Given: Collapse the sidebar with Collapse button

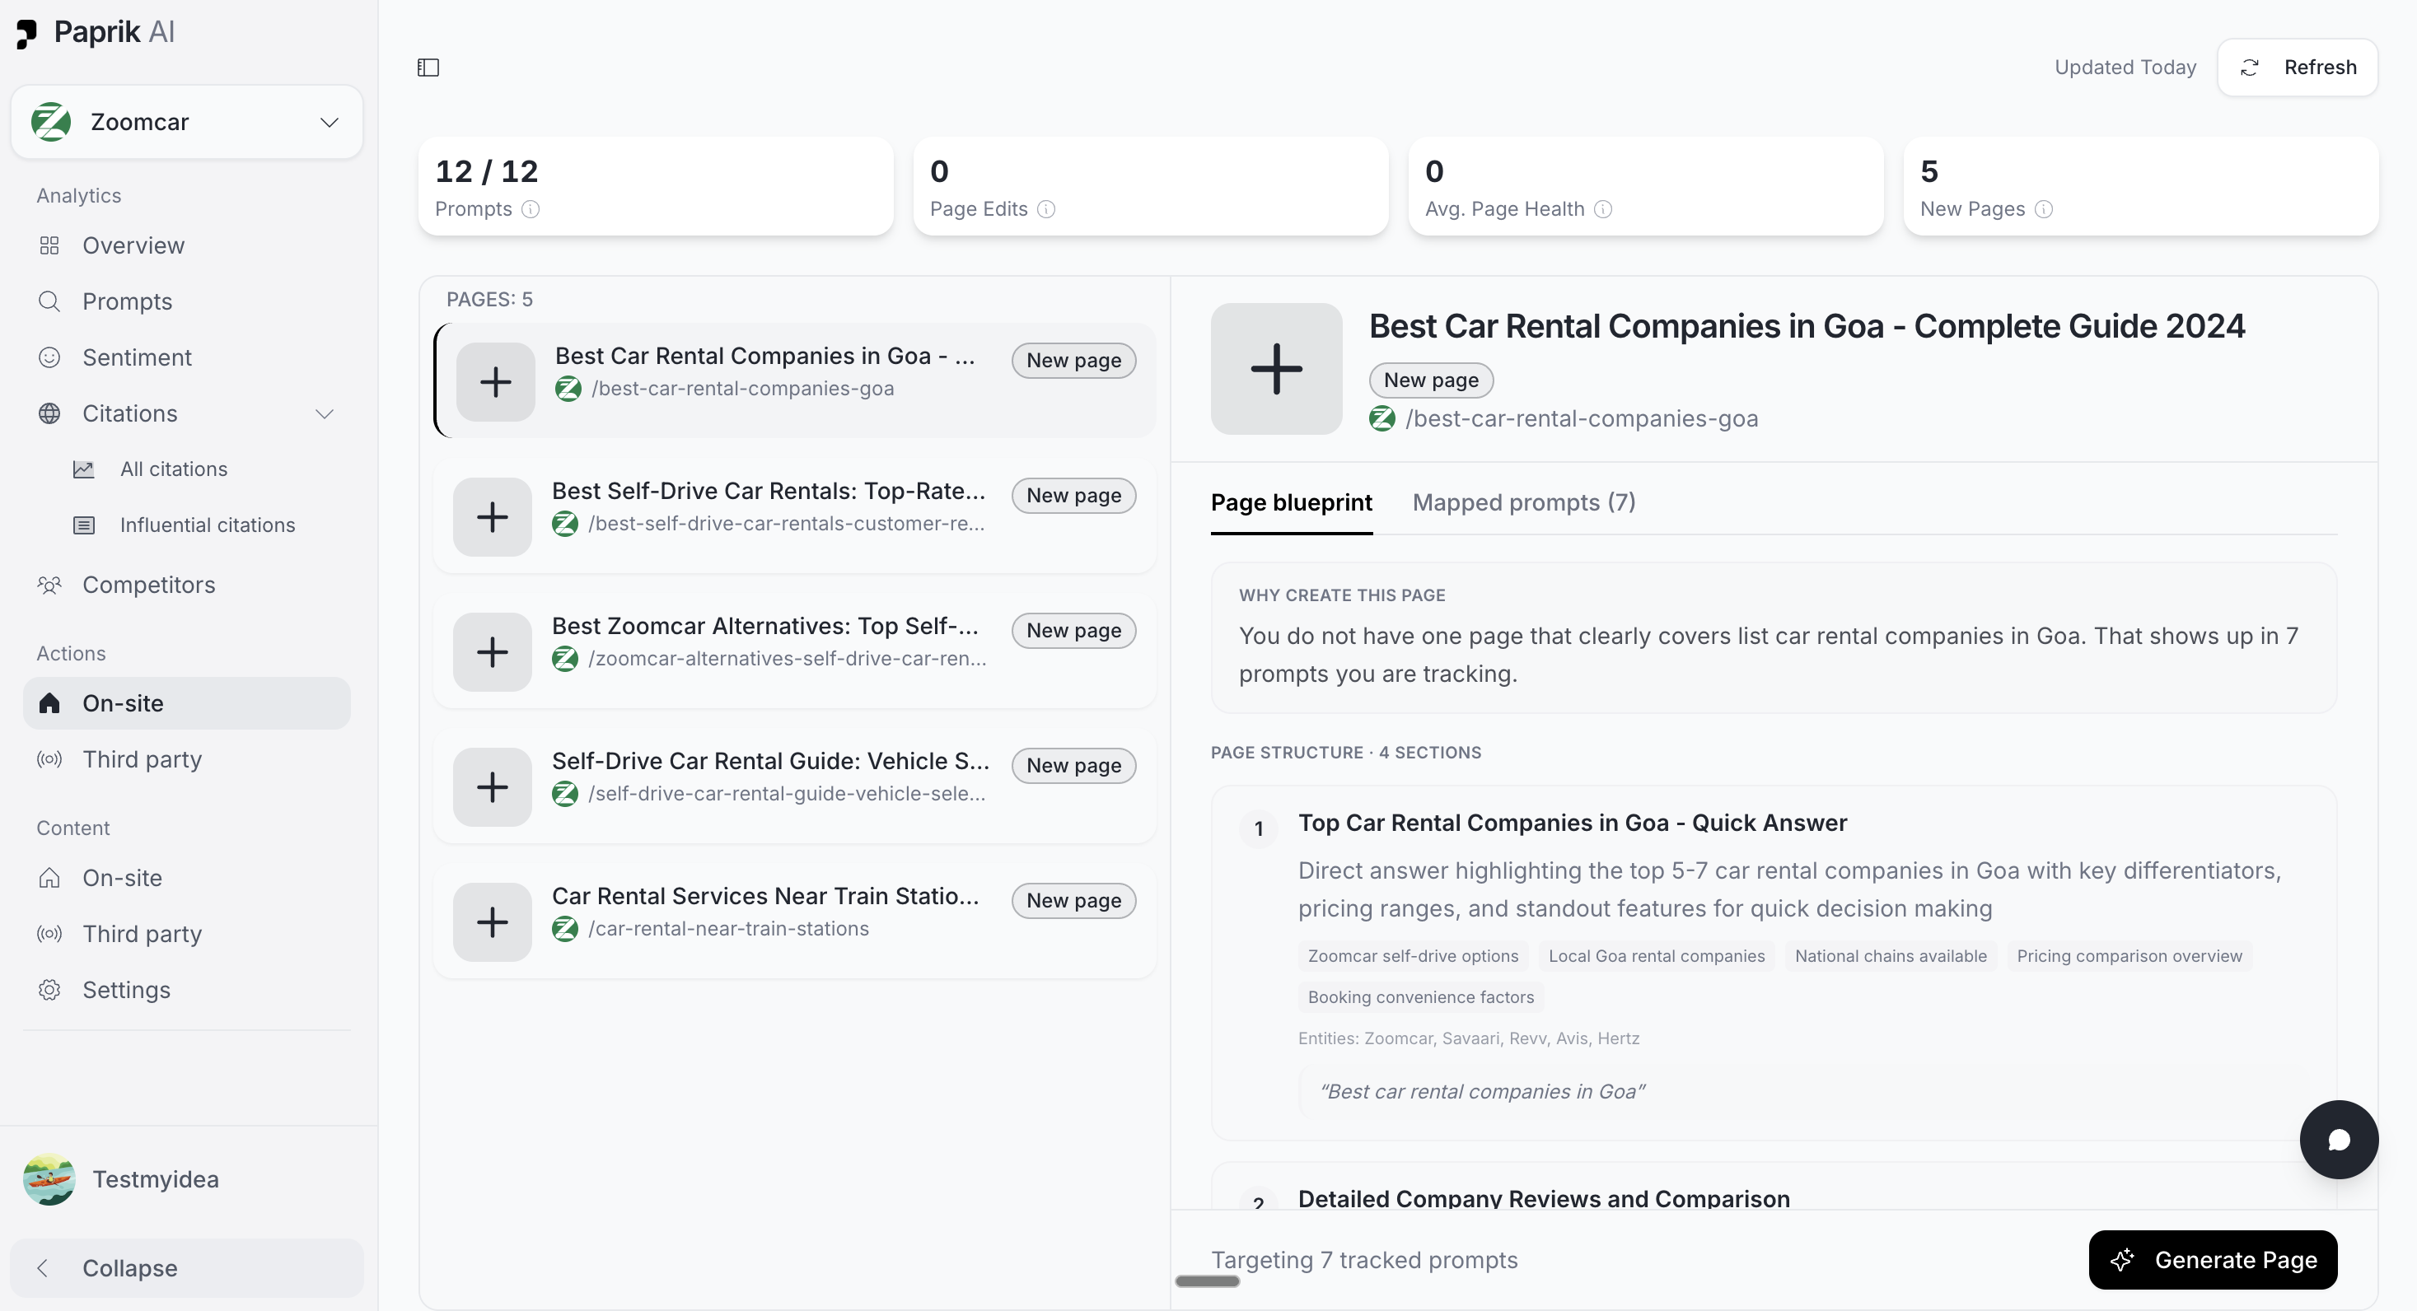Looking at the screenshot, I should 187,1269.
